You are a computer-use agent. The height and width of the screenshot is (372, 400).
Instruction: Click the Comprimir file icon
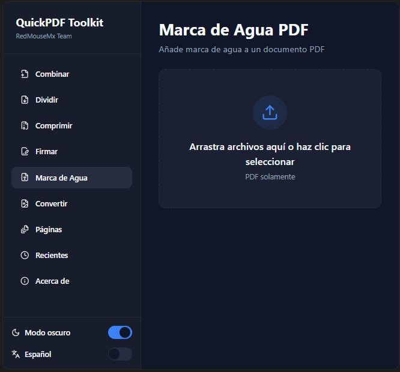[x=25, y=126]
